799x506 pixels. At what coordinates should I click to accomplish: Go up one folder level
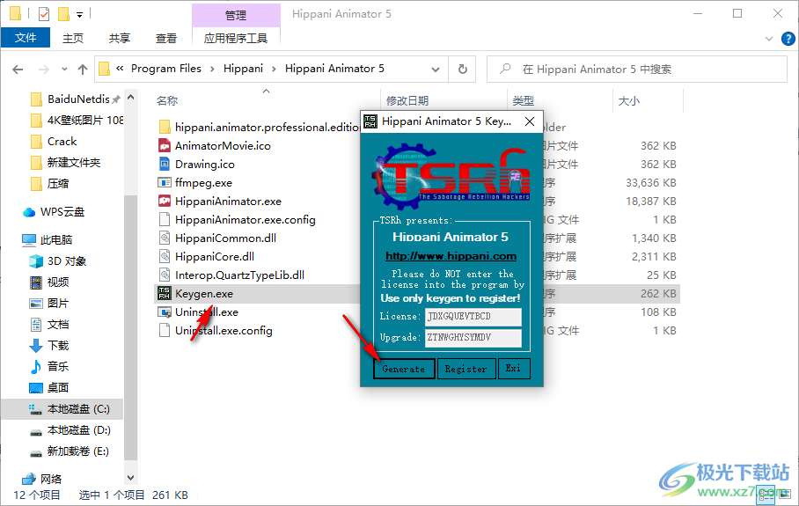pos(83,70)
